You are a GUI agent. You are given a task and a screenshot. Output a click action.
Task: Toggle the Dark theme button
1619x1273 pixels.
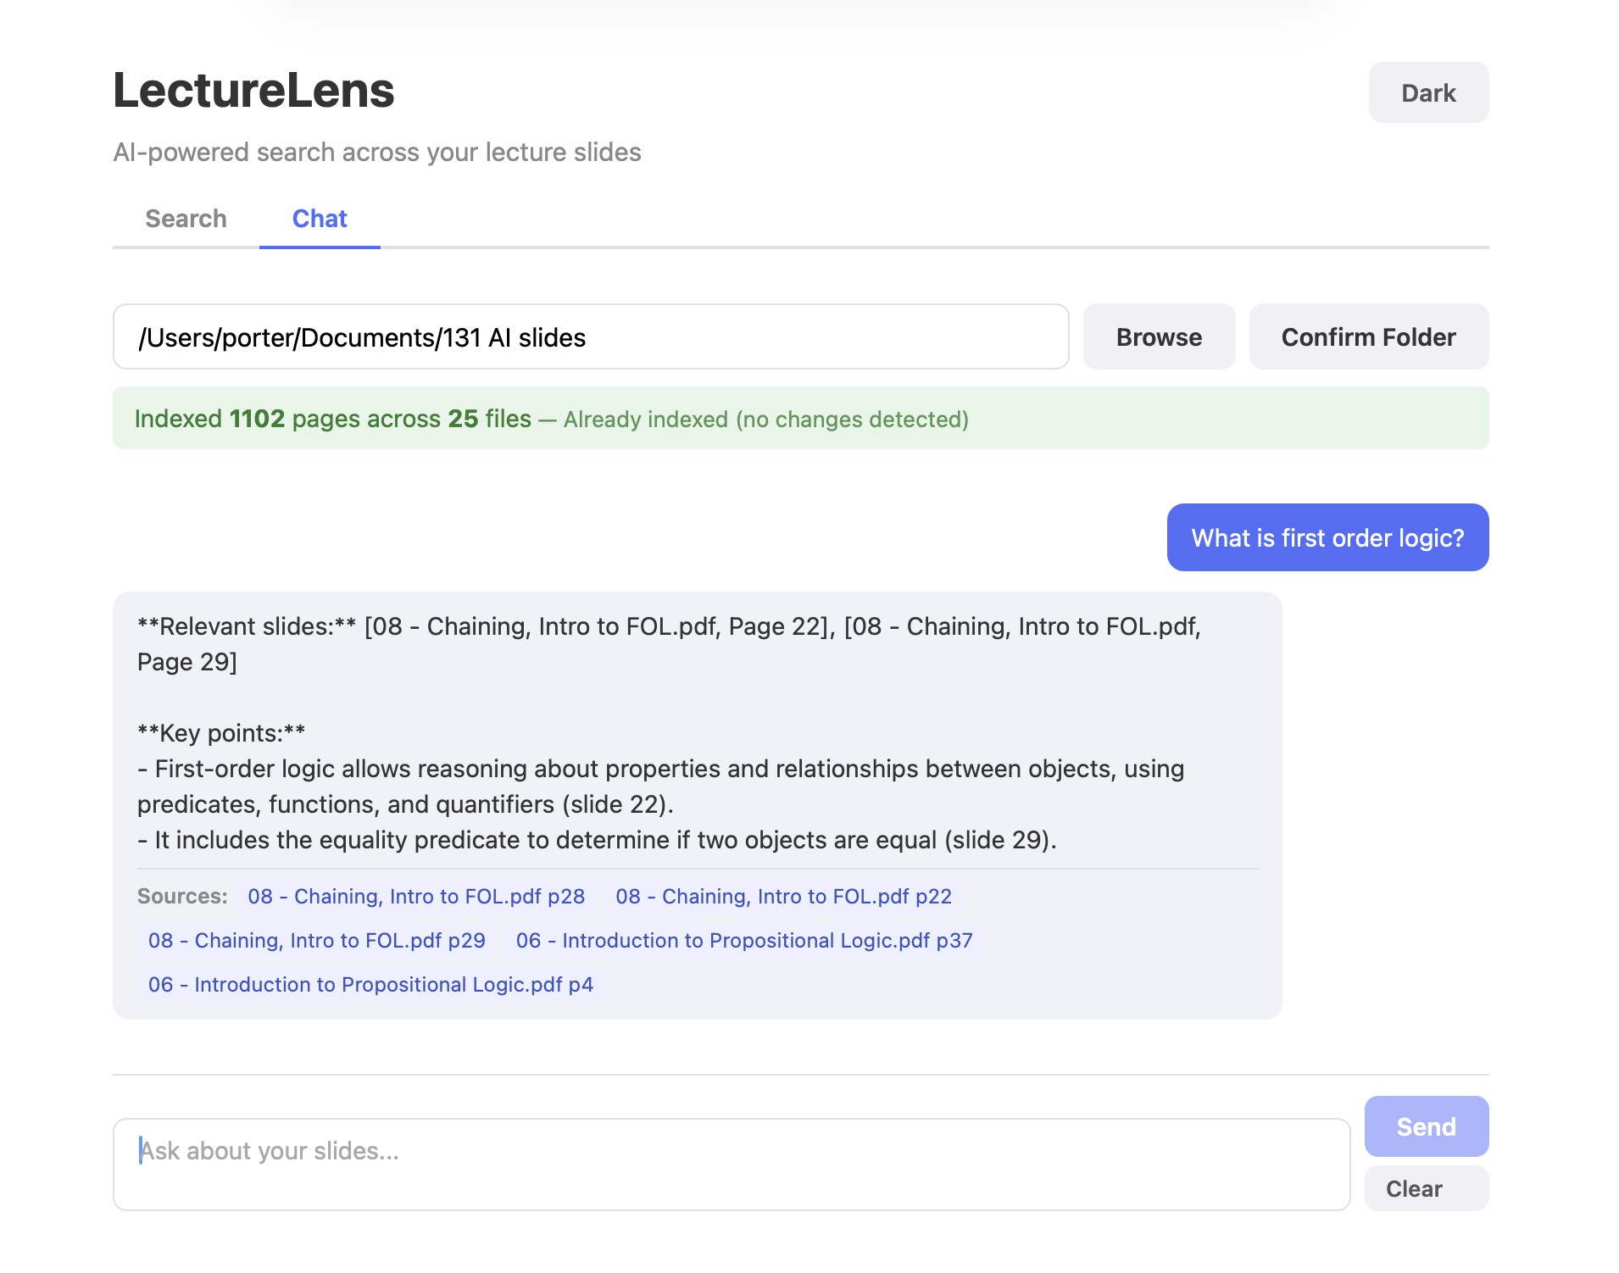pyautogui.click(x=1427, y=92)
